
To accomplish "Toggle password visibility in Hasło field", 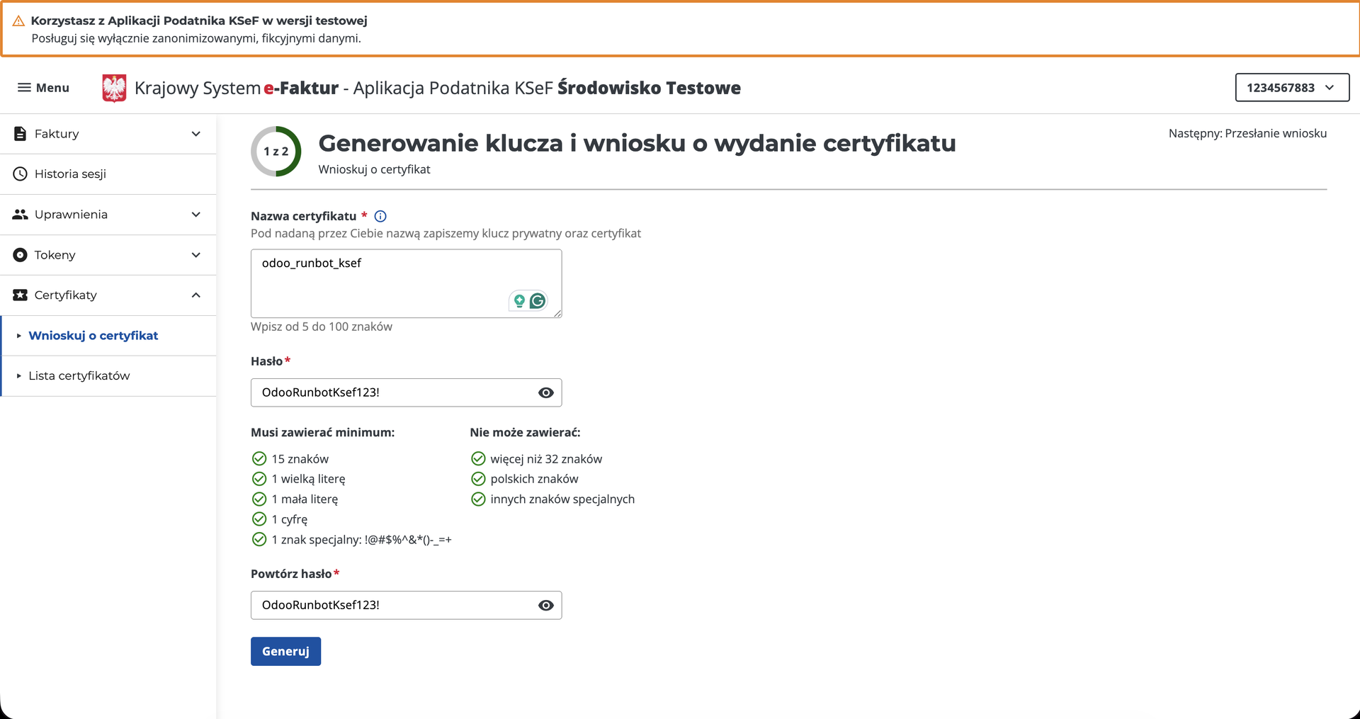I will (545, 393).
